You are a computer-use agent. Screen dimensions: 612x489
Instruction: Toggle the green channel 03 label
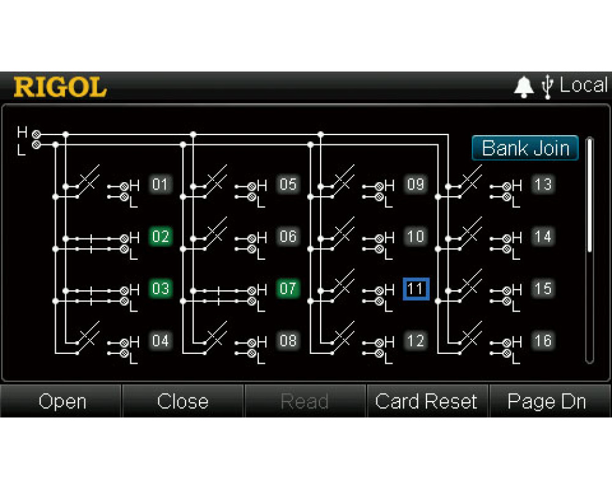coord(160,289)
